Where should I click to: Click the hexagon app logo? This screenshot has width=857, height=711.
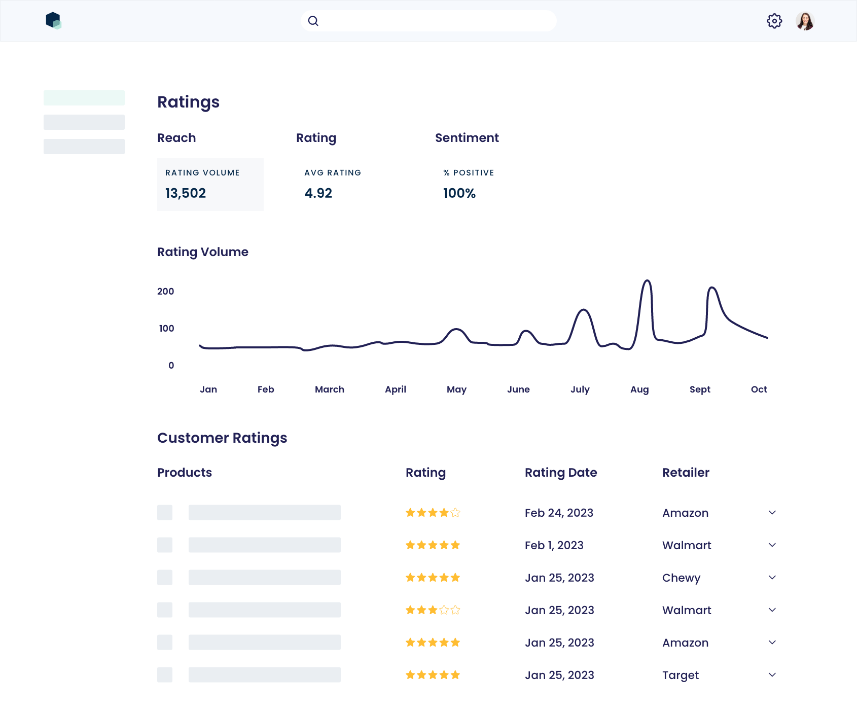click(53, 21)
